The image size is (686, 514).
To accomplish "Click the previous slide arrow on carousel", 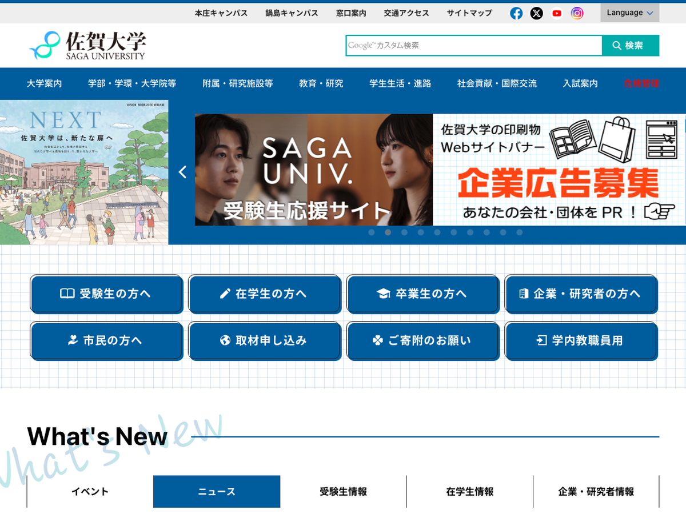I will pyautogui.click(x=182, y=172).
